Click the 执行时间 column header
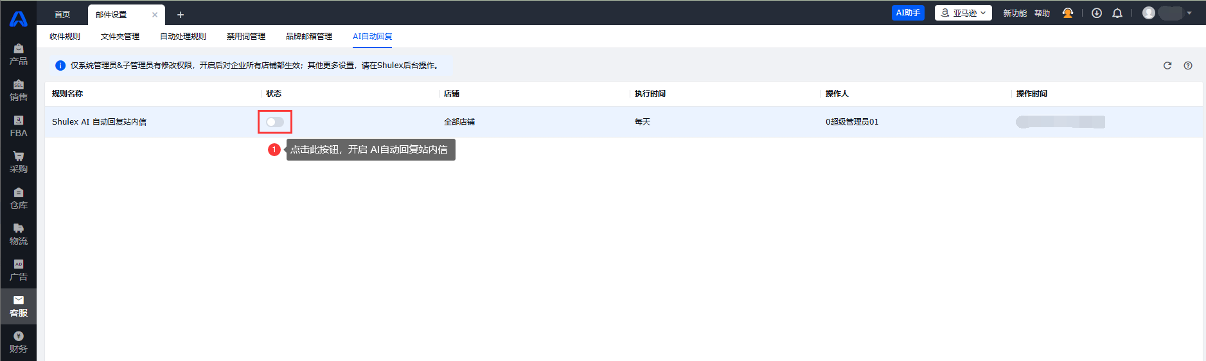1206x361 pixels. 650,94
